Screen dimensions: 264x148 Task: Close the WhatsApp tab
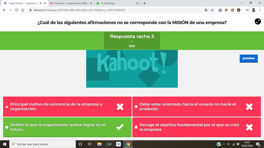click(x=137, y=3)
